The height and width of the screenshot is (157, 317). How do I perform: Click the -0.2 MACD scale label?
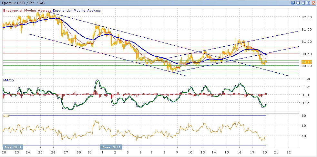click(x=305, y=103)
